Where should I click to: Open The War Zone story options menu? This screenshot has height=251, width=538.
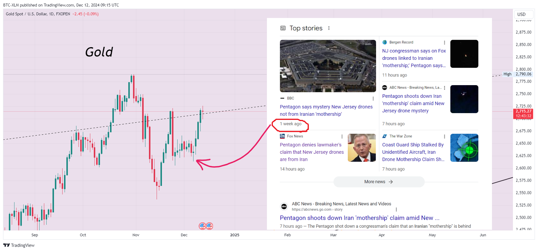(x=444, y=136)
